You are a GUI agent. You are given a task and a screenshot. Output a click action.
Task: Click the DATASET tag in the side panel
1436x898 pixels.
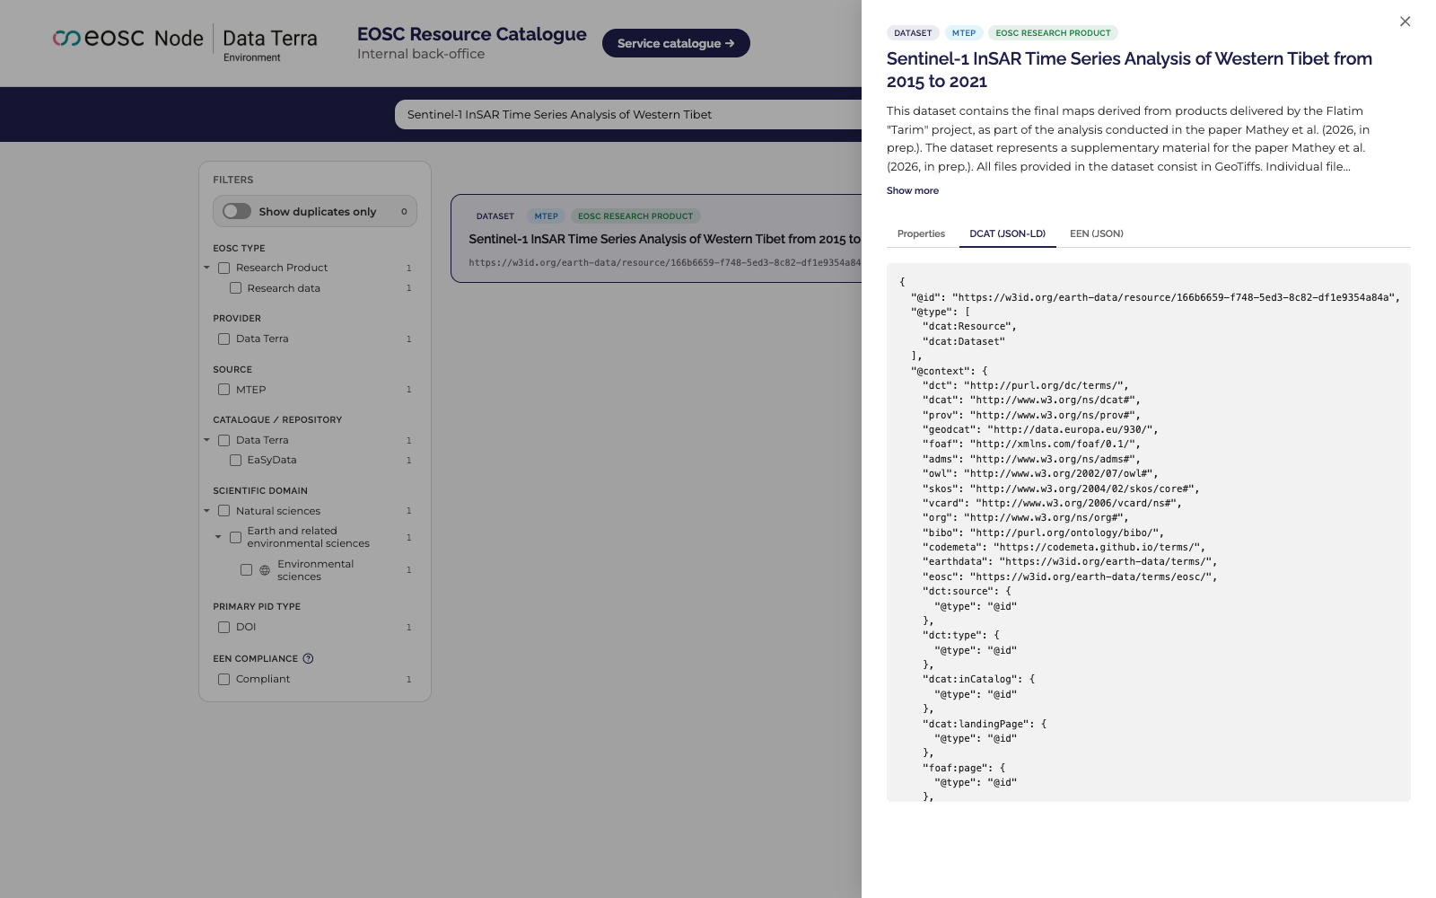click(x=913, y=33)
